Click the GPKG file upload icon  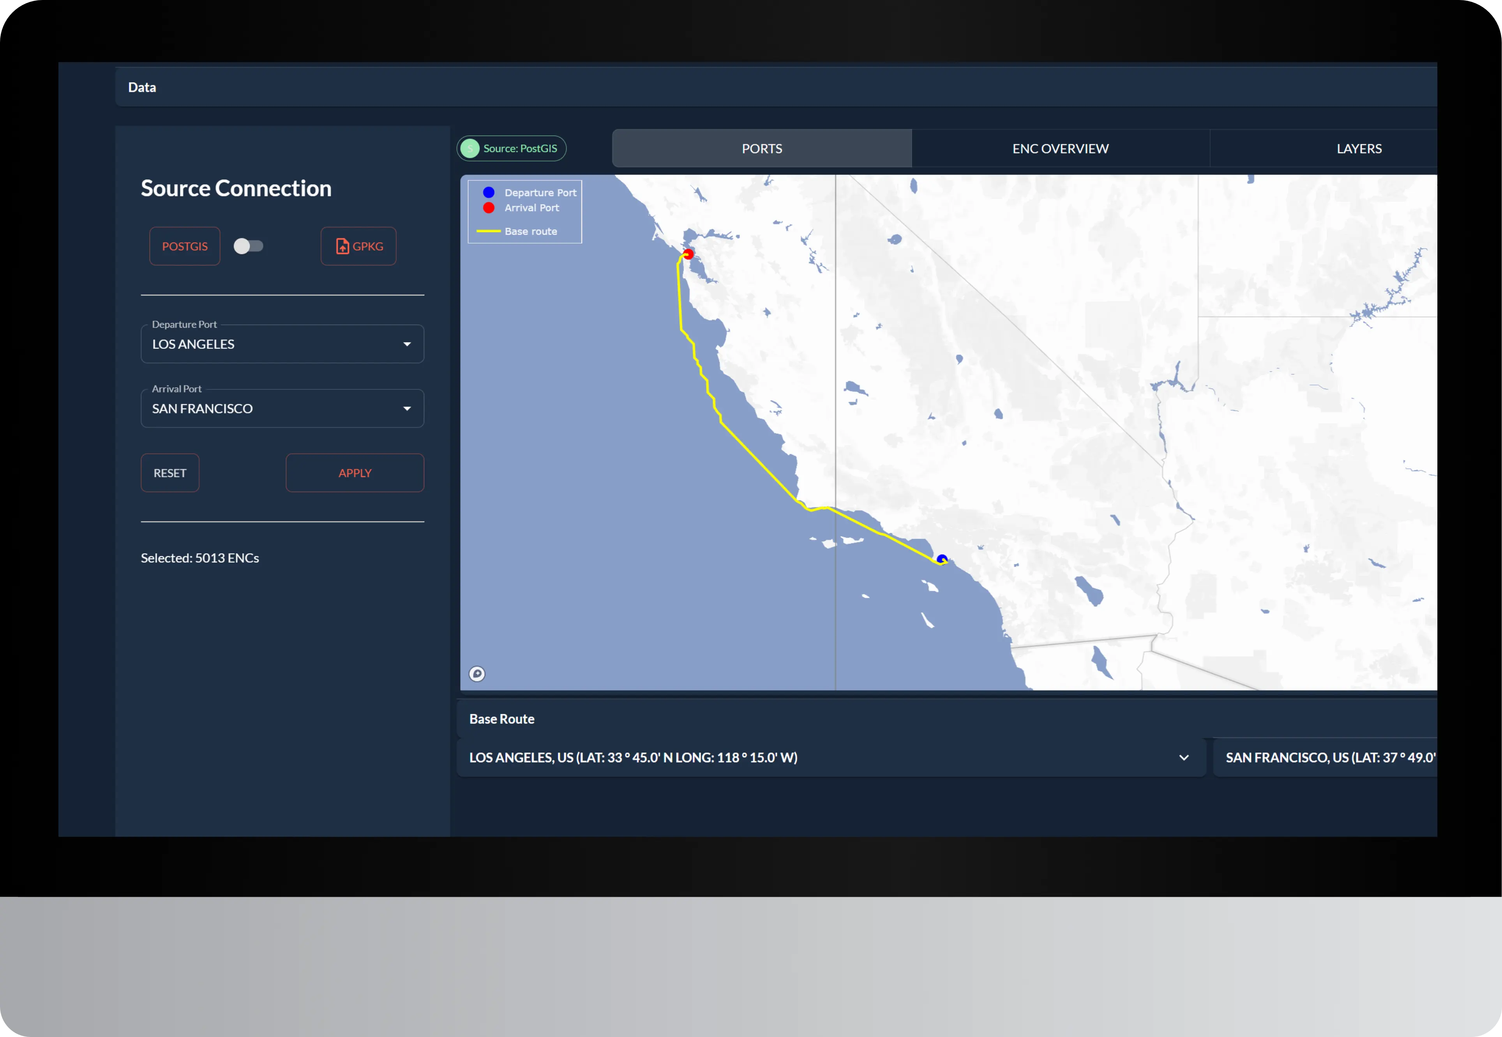click(342, 246)
